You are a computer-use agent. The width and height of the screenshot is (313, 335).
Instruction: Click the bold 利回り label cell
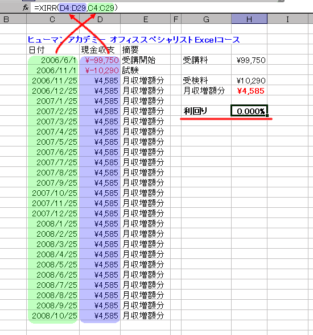click(x=206, y=111)
